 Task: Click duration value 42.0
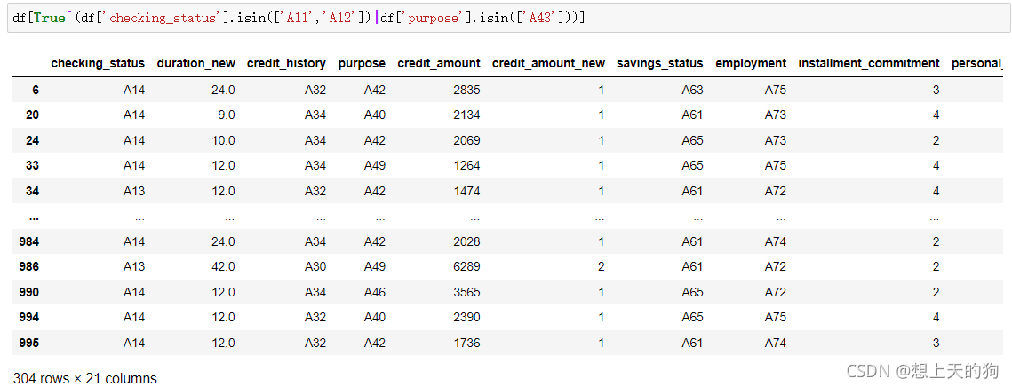tap(223, 267)
